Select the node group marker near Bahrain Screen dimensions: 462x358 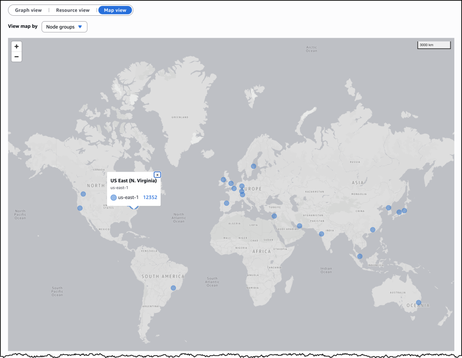(299, 226)
